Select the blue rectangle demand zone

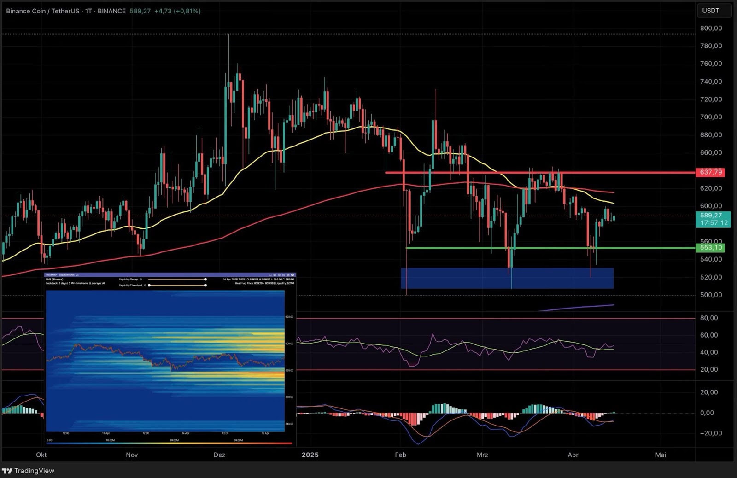click(x=507, y=278)
